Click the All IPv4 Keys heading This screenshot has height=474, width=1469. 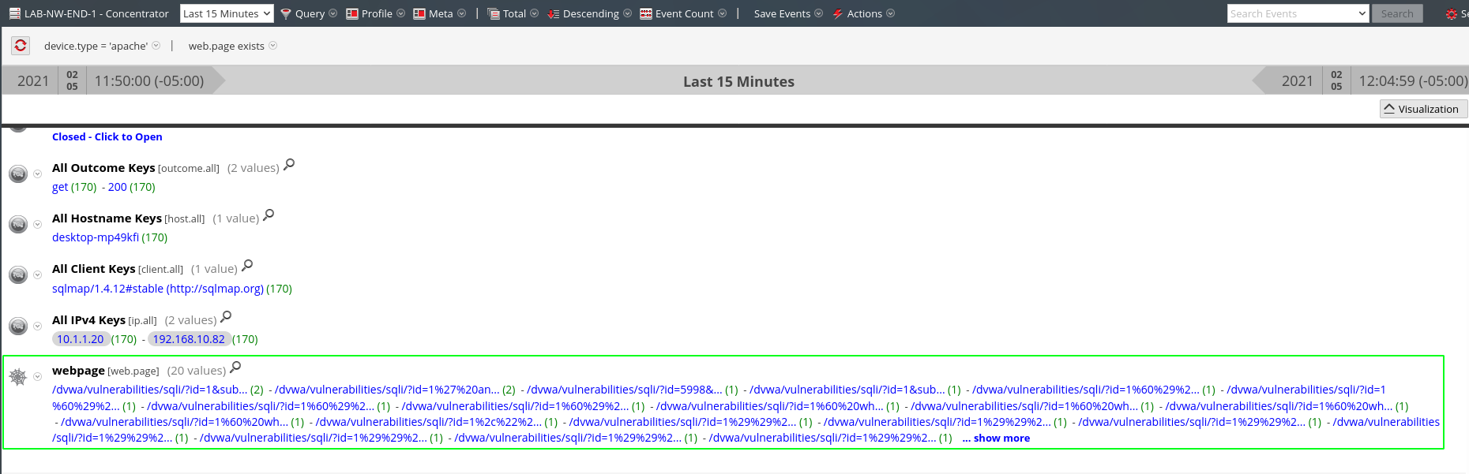click(88, 320)
